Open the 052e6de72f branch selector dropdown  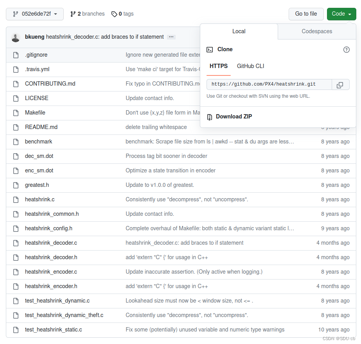point(35,14)
